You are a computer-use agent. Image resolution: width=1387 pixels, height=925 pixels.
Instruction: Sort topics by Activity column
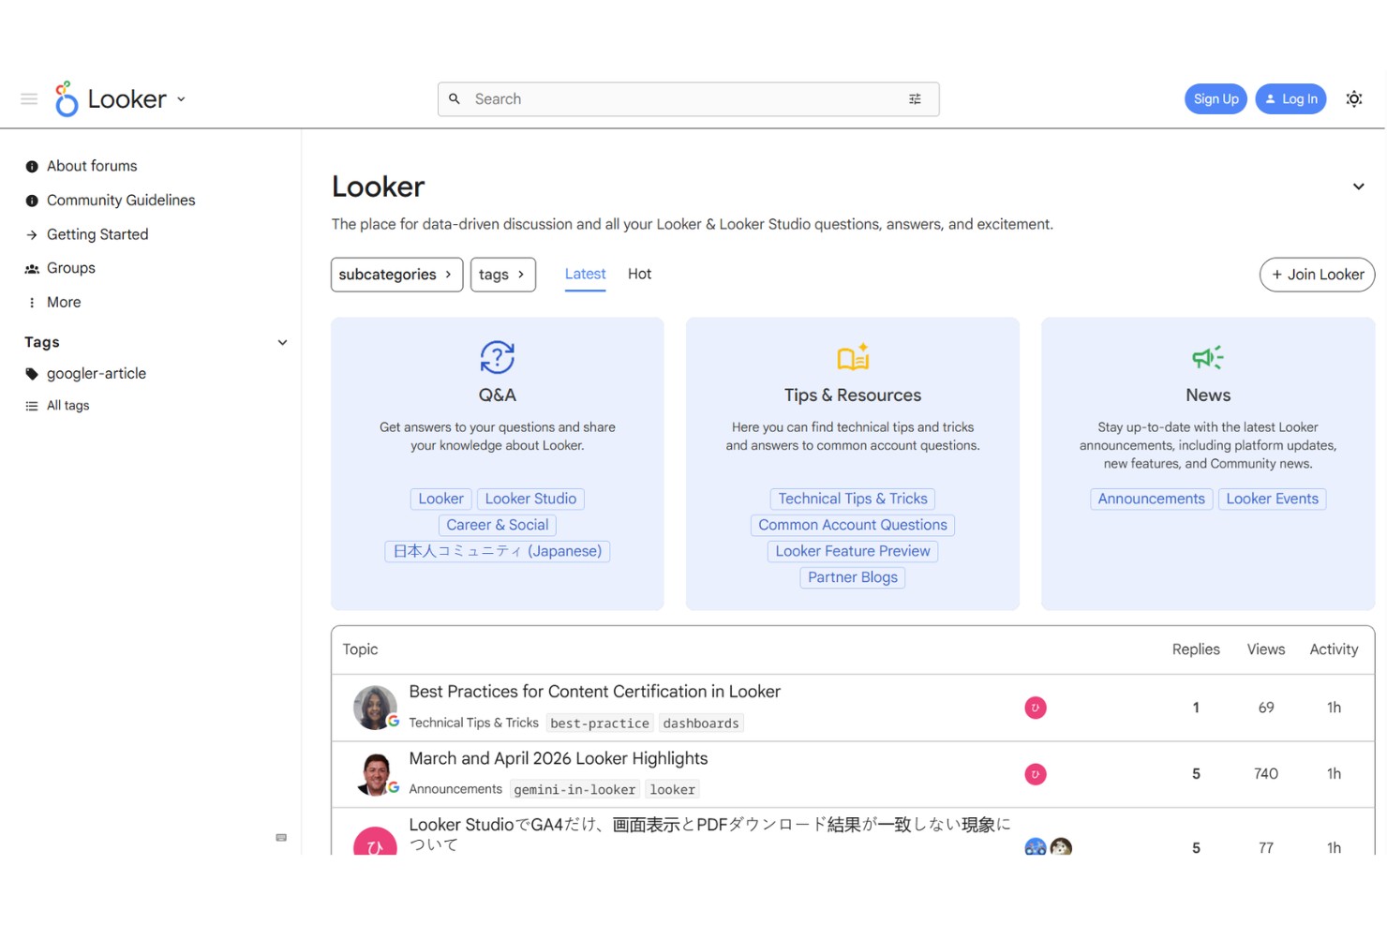click(1334, 649)
